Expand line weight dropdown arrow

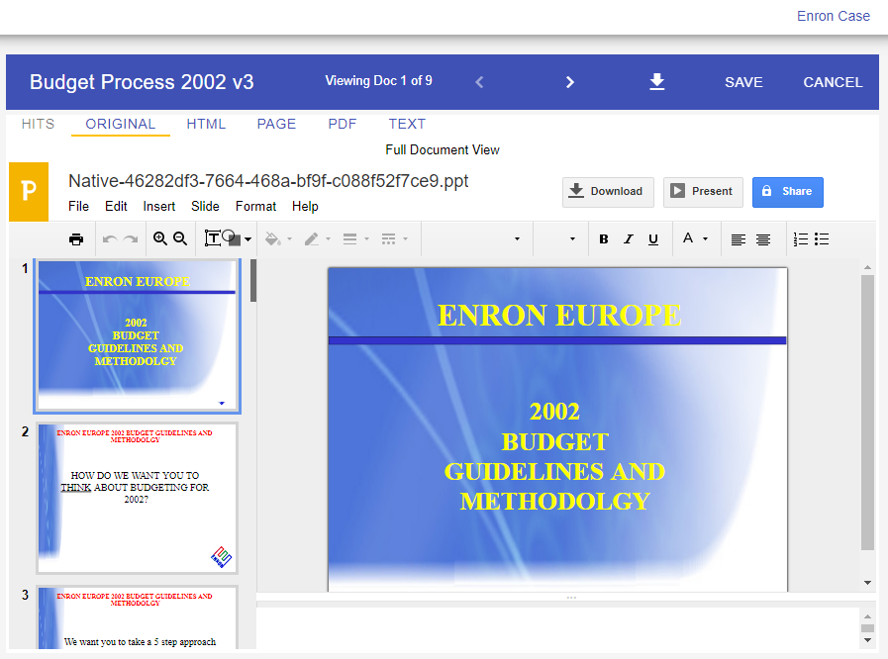pos(366,239)
